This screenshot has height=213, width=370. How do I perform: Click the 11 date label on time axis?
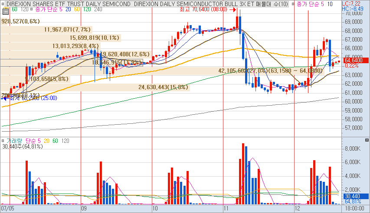click(226, 208)
